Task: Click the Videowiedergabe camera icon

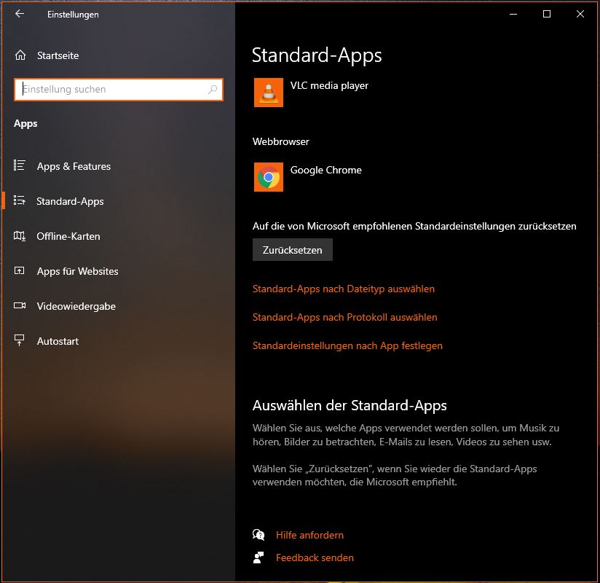Action: point(20,305)
